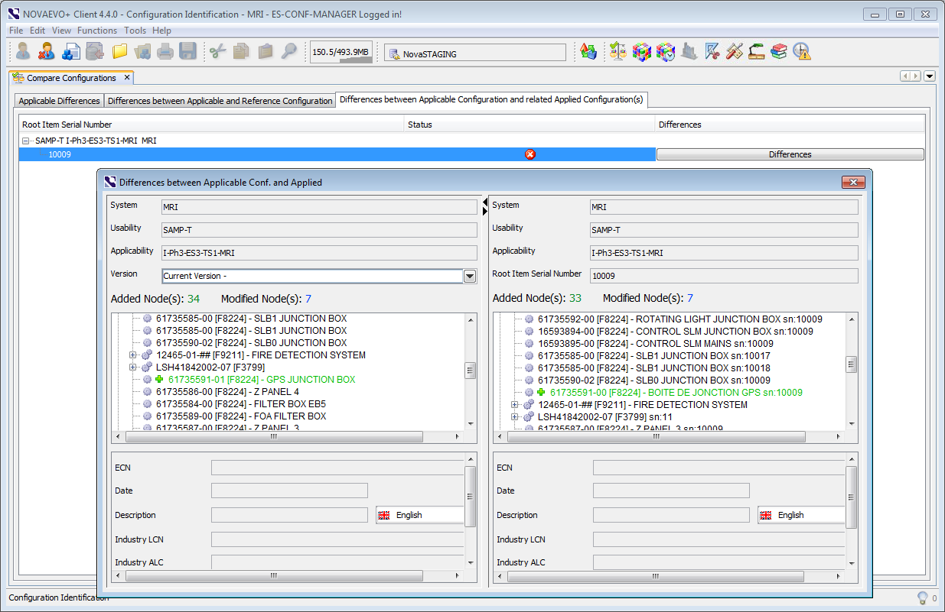Expand the FIRE DETECTION SYSTEM node in left tree
This screenshot has width=945, height=612.
133,355
